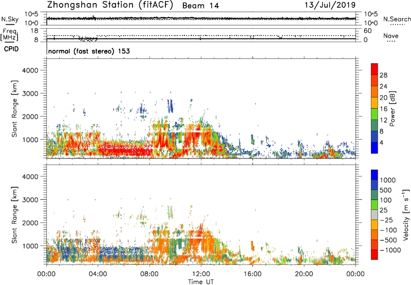Click the '12:00' time axis tick label
This screenshot has width=411, height=285.
pyautogui.click(x=201, y=274)
